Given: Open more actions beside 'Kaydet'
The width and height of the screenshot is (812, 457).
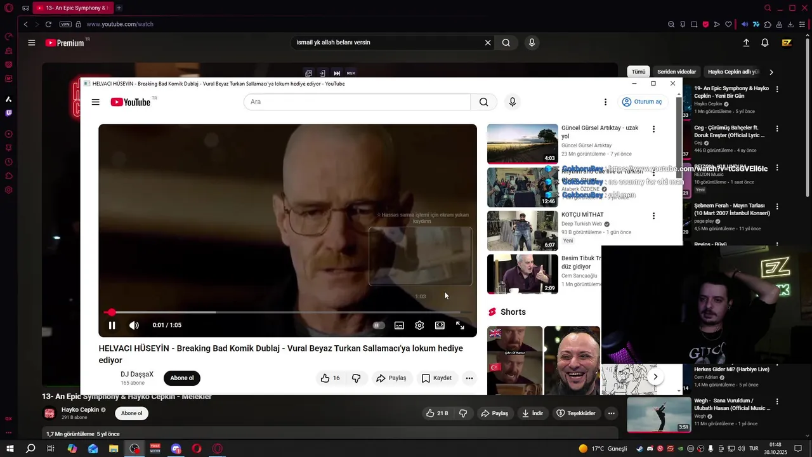Looking at the screenshot, I should (469, 378).
